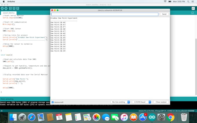Click the battery status icon
197x123 pixels.
170,1
